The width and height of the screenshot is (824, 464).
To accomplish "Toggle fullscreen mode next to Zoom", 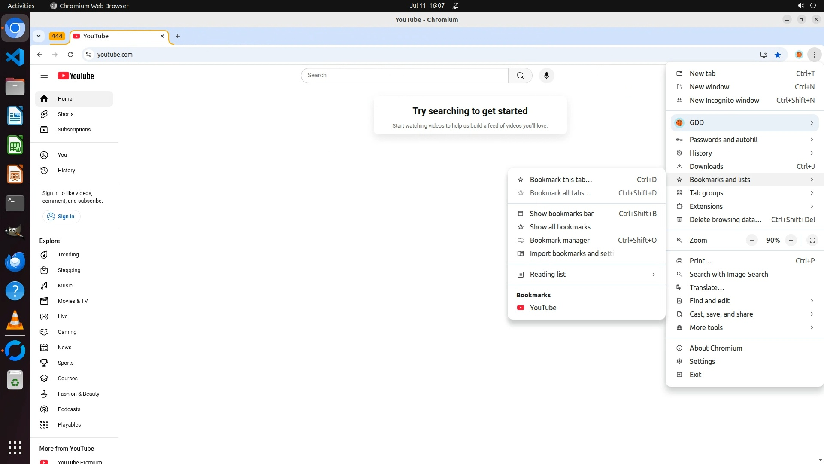I will point(812,240).
